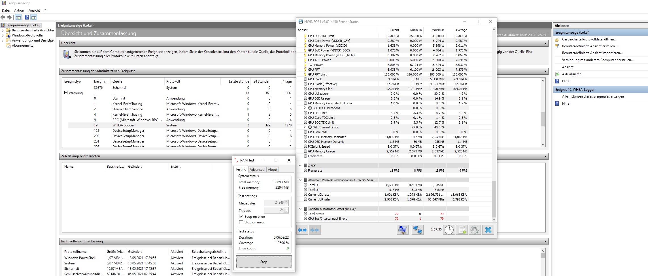
Task: Click the Protokollzusammenfassung list scrollbar thumb
Action: point(543,256)
